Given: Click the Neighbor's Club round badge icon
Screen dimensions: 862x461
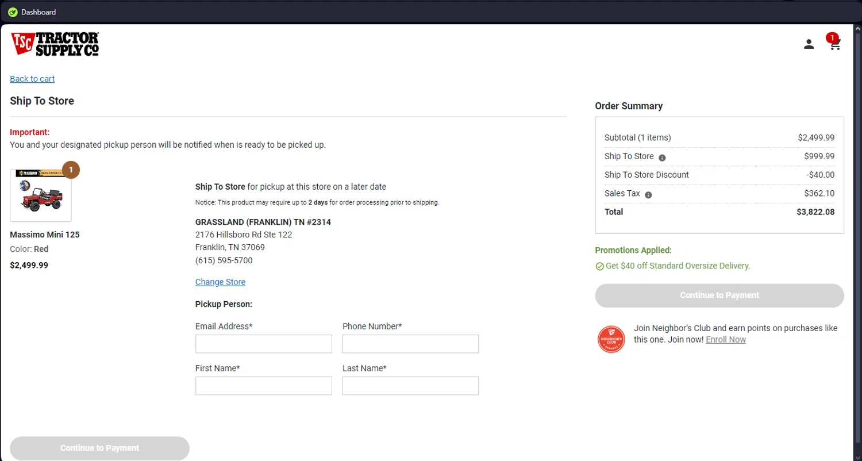Looking at the screenshot, I should pos(611,339).
